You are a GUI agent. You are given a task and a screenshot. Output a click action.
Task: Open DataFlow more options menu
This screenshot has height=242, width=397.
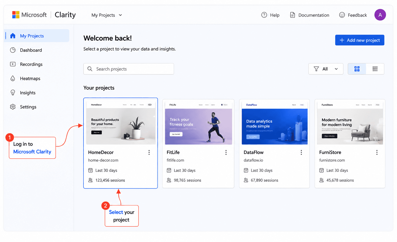coord(301,152)
